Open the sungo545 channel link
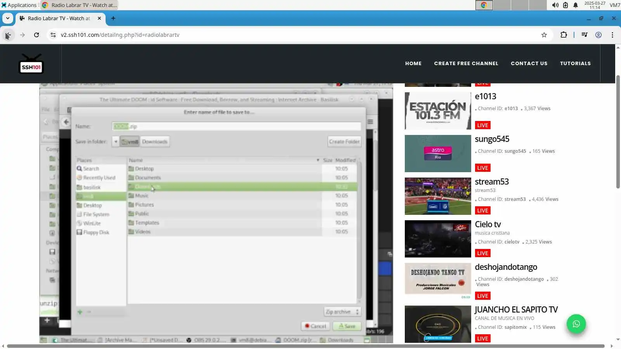This screenshot has height=349, width=621. tap(492, 139)
